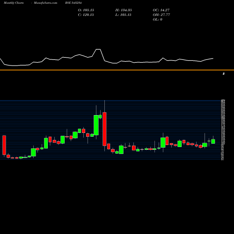
Task: Click the tallest green candlestick before the peak
Action: [96, 125]
